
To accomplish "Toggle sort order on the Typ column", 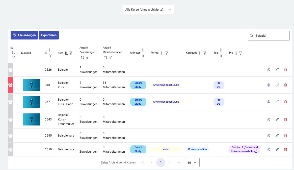I will (x=236, y=53).
